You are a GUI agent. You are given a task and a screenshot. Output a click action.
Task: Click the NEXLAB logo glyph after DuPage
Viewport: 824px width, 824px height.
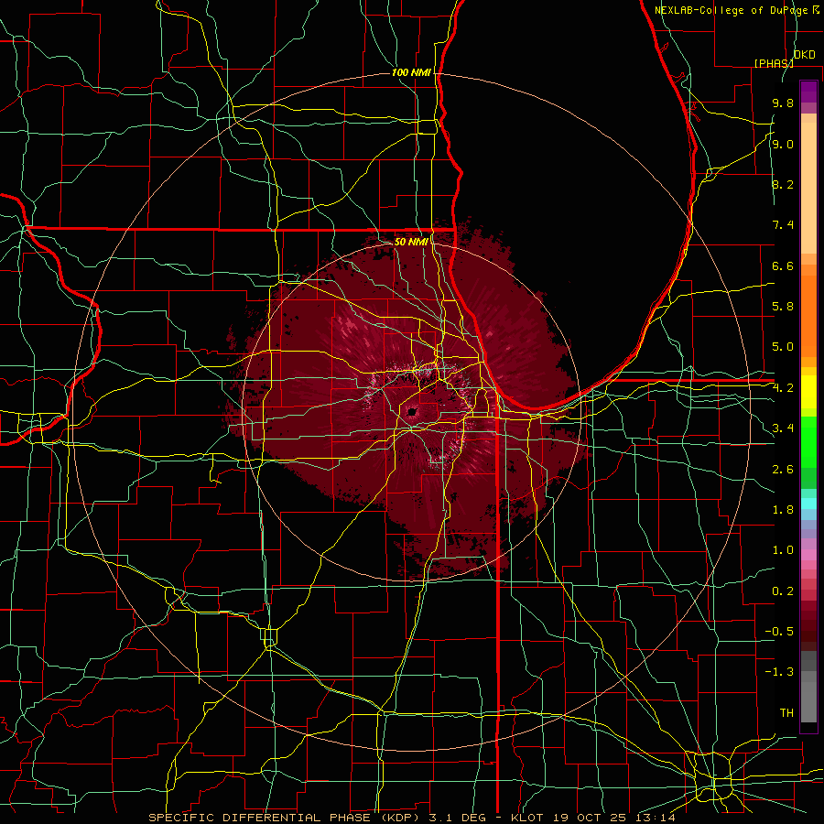(816, 9)
